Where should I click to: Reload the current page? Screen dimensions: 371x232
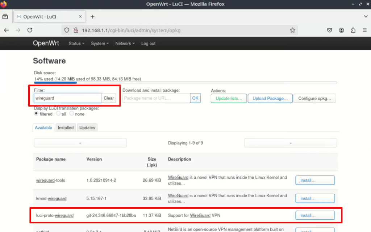point(30,30)
